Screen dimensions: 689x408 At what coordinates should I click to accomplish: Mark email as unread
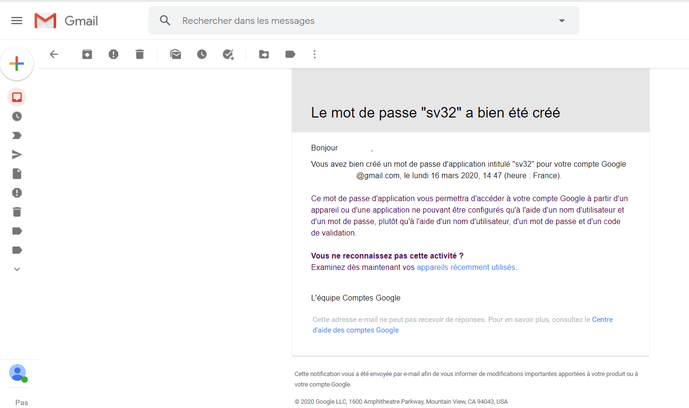(x=176, y=54)
